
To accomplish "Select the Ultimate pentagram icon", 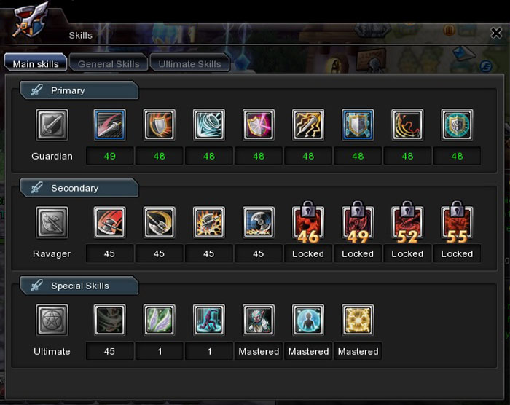I will pos(52,320).
